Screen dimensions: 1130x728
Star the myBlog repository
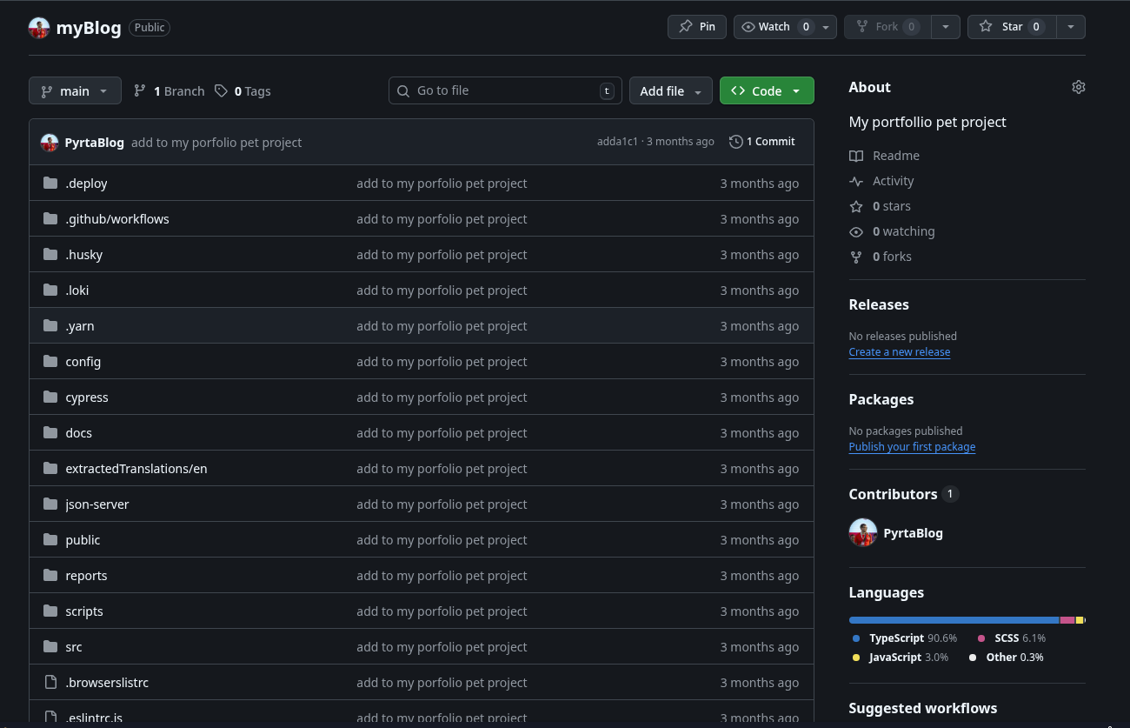pyautogui.click(x=1011, y=27)
